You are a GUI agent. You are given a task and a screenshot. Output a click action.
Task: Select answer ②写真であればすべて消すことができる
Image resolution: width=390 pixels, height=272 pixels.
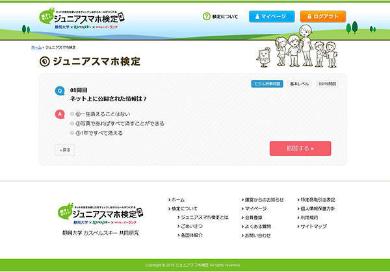(x=72, y=123)
